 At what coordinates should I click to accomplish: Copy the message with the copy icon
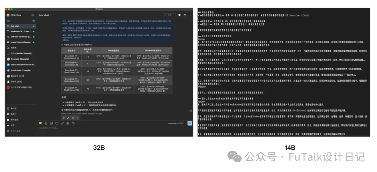(x=73, y=118)
